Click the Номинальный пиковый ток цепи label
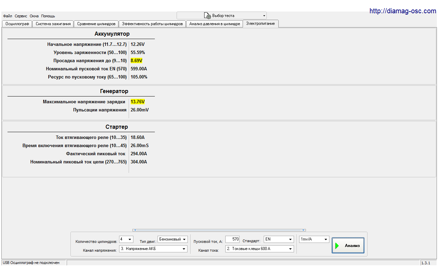This screenshot has height=267, width=441. pos(79,162)
